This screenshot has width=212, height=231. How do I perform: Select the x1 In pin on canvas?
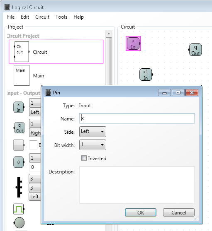(146, 75)
